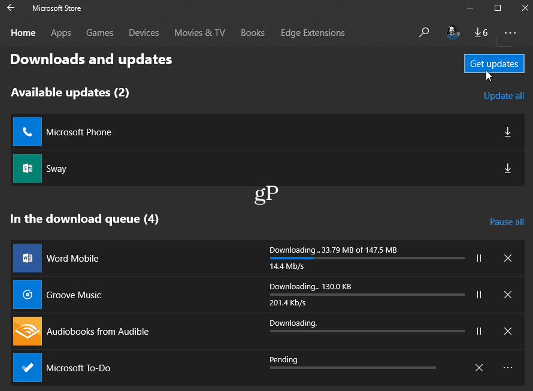Go to Movies & TV tab

200,33
